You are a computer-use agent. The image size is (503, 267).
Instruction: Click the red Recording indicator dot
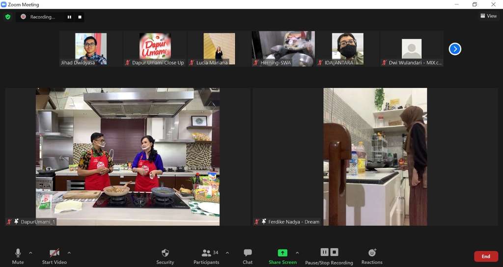click(x=23, y=17)
